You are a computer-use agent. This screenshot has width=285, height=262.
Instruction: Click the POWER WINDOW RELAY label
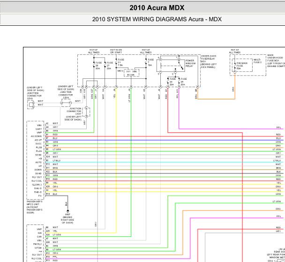(x=190, y=63)
